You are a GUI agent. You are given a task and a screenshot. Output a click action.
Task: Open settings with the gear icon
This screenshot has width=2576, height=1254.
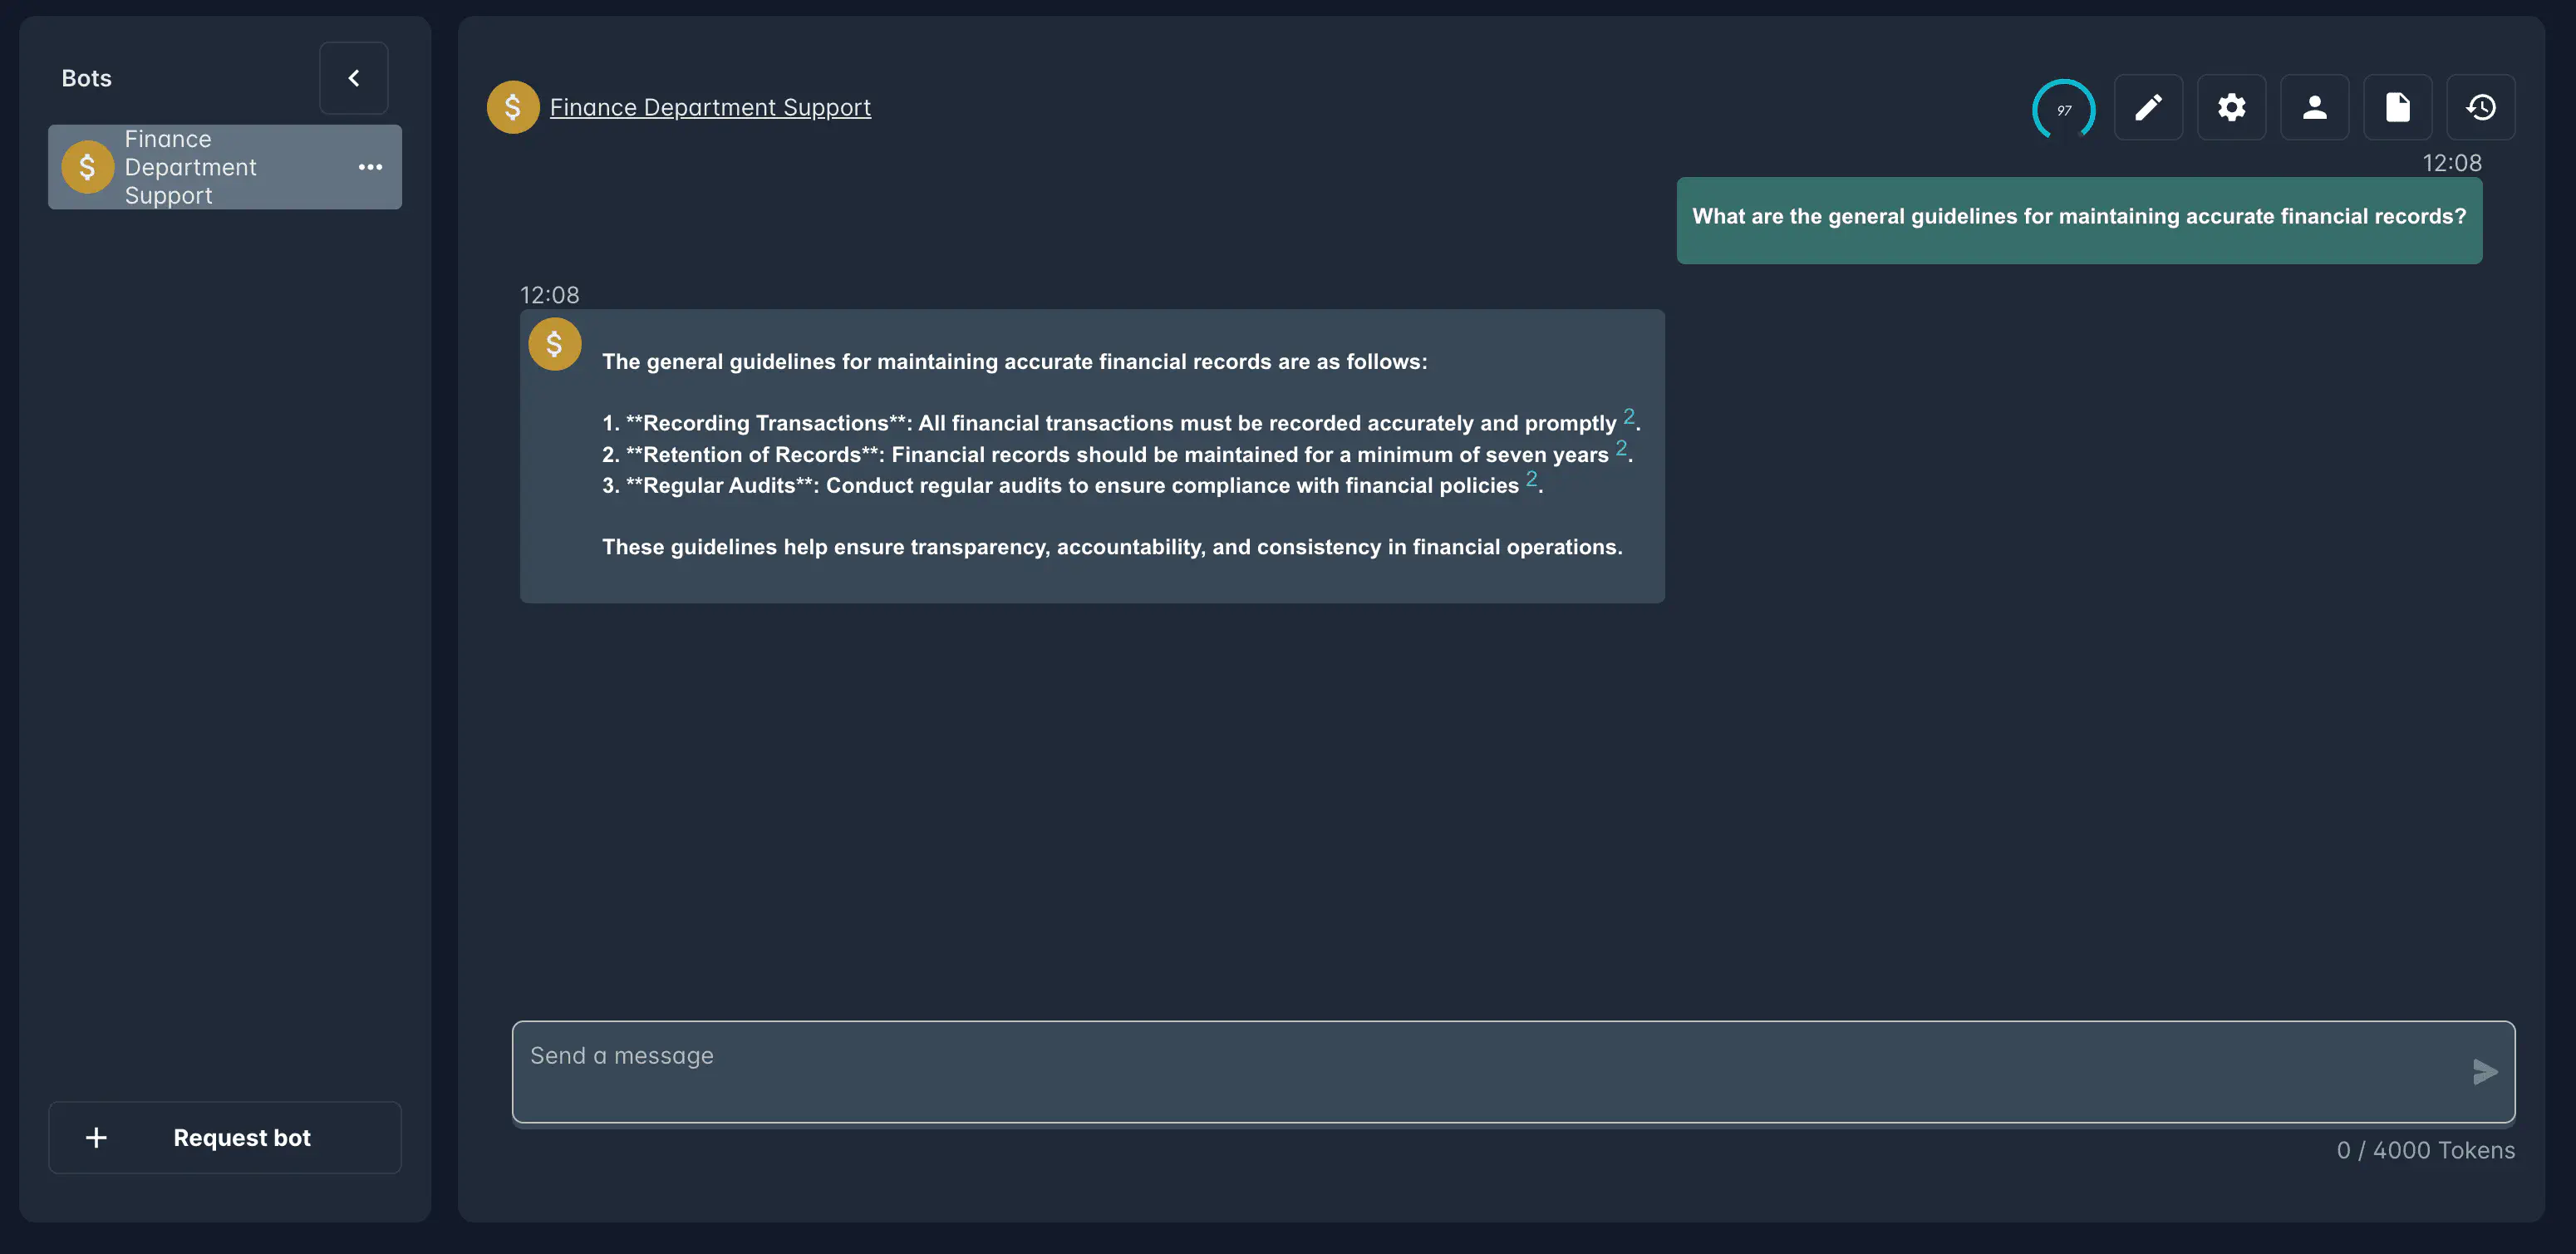coord(2231,107)
